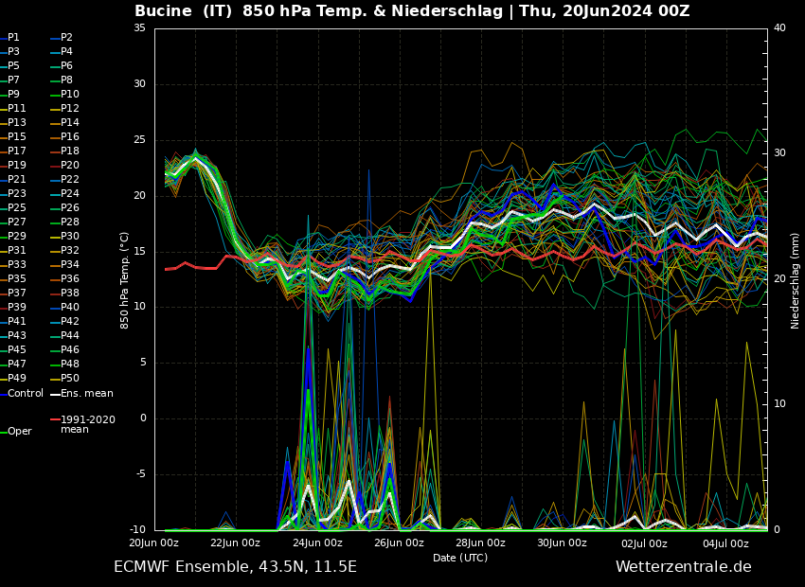The height and width of the screenshot is (587, 805).
Task: Select the 02Jul 00z tick label
Action: pos(644,543)
